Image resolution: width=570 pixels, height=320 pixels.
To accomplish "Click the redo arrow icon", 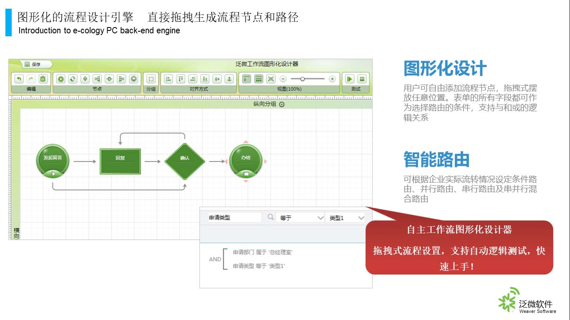I will [31, 79].
